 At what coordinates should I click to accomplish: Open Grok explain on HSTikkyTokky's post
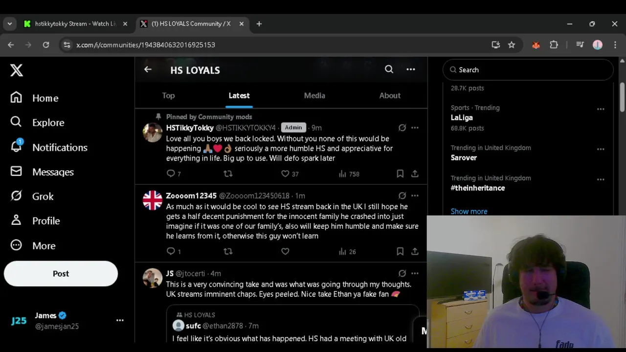(402, 128)
